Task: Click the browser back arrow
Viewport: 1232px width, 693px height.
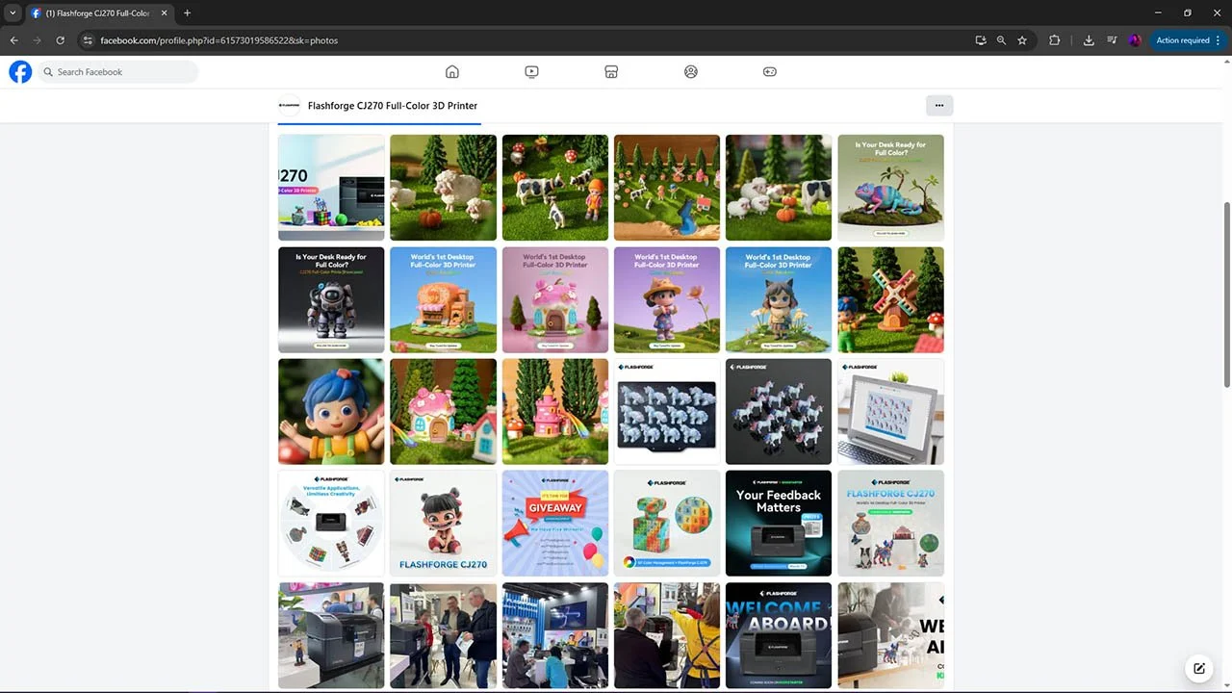Action: (x=13, y=40)
